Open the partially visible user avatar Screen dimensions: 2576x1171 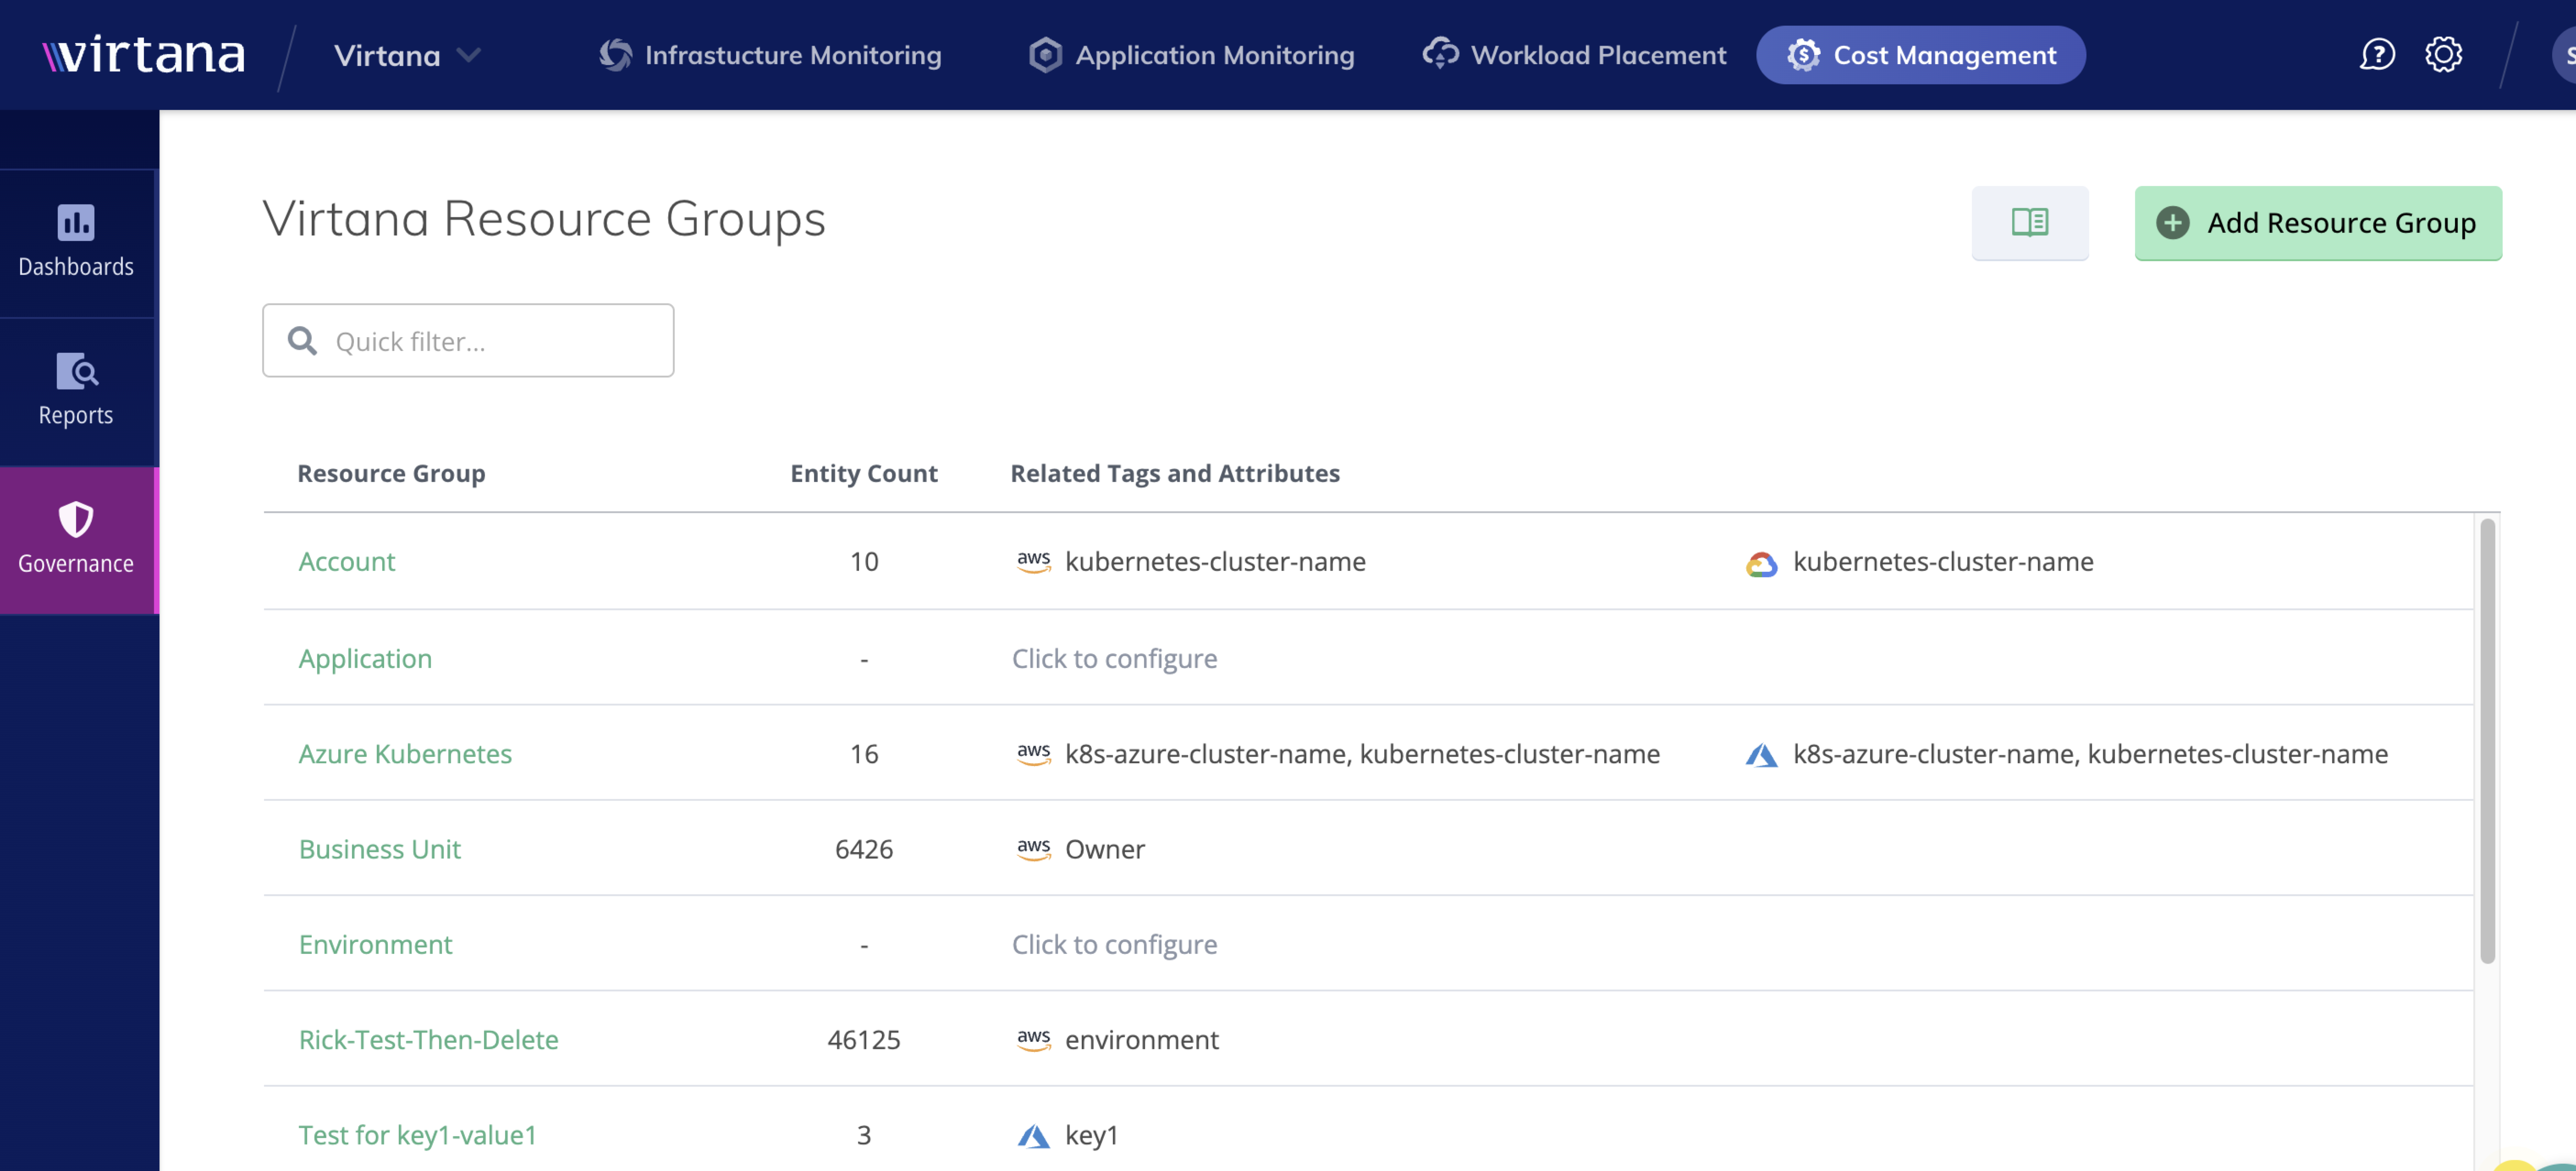point(2565,54)
